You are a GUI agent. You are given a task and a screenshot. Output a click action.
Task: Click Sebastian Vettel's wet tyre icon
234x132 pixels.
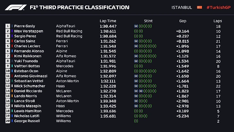[x=136, y=81]
